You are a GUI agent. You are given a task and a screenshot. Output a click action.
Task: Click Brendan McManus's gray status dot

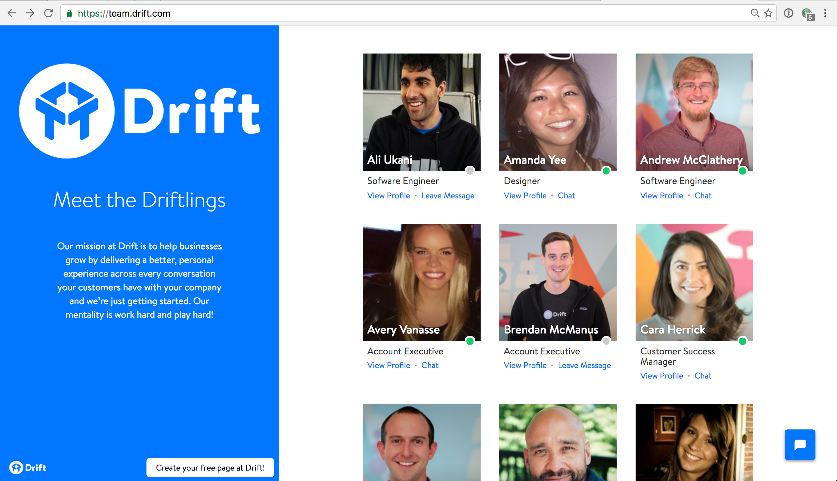606,341
